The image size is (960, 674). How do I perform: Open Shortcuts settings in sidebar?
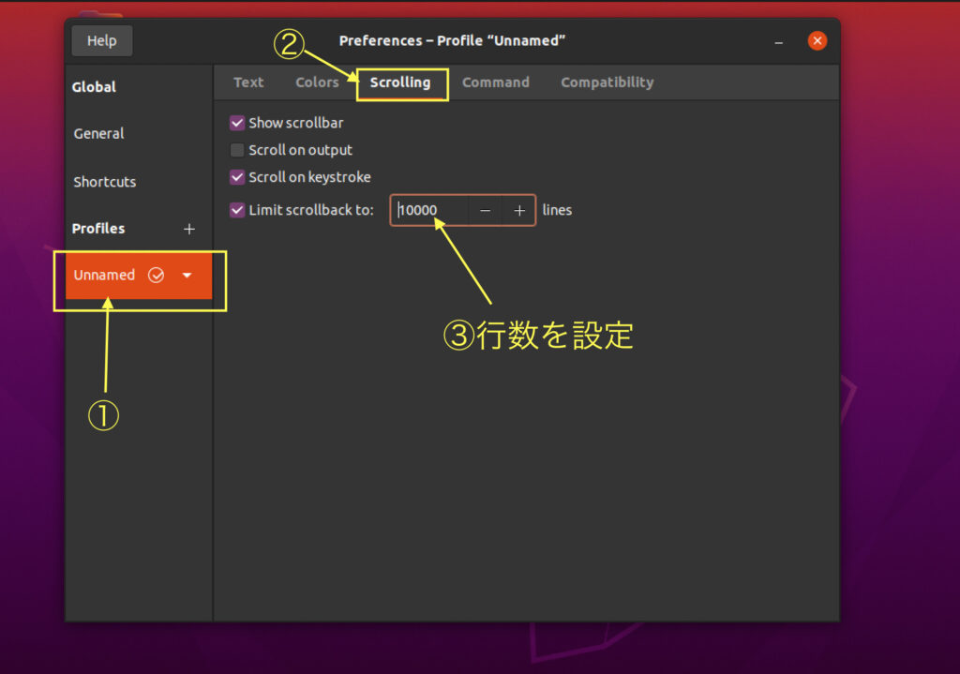tap(104, 182)
